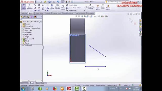162x91 pixels.
Task: Select the Straight Slot tool
Action: (x=35, y=10)
